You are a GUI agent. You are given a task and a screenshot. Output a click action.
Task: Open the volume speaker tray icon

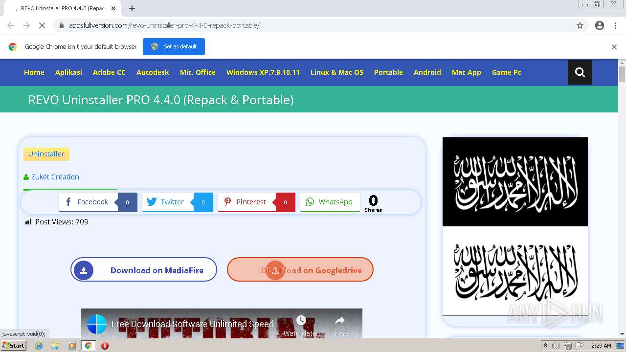(x=556, y=346)
